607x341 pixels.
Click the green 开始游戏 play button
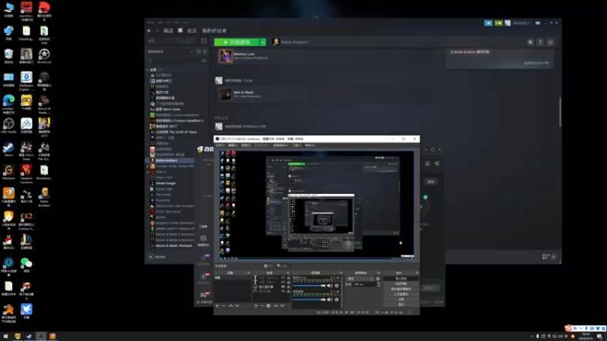(x=237, y=42)
